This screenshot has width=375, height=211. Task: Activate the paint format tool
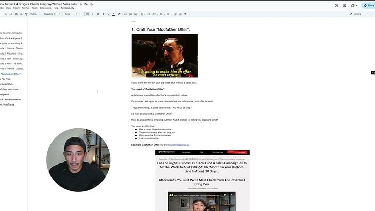tap(26, 14)
